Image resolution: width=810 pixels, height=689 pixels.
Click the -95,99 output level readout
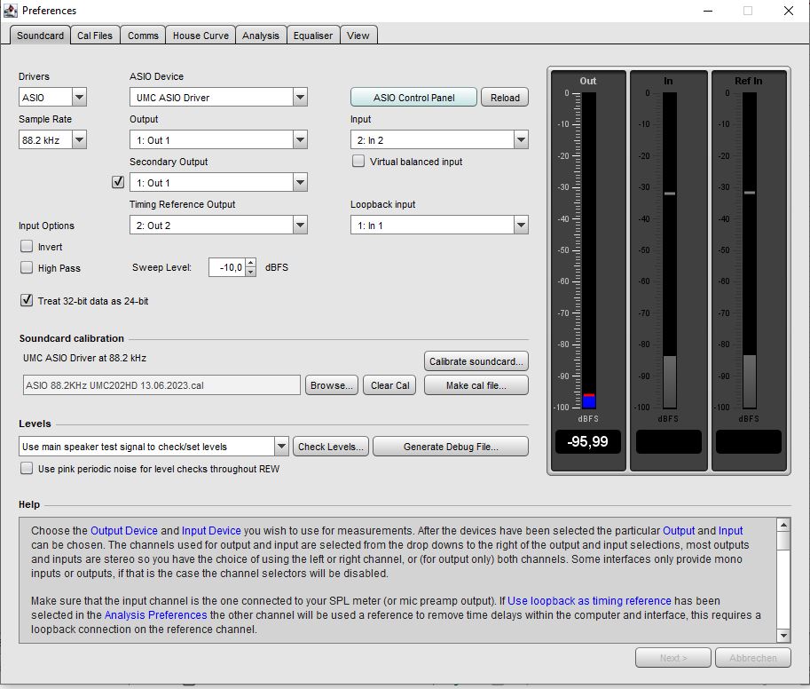[588, 441]
